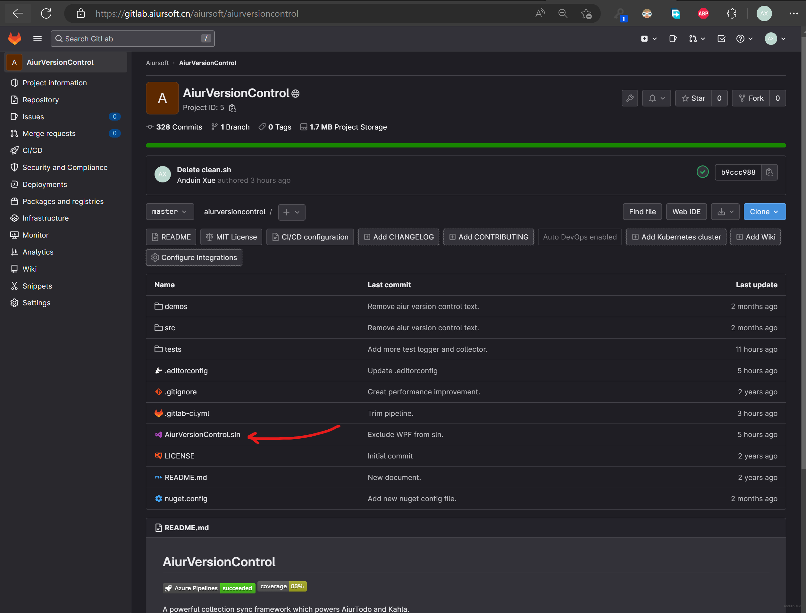This screenshot has width=806, height=613.
Task: Go to CI/CD in sidebar
Action: tap(32, 150)
